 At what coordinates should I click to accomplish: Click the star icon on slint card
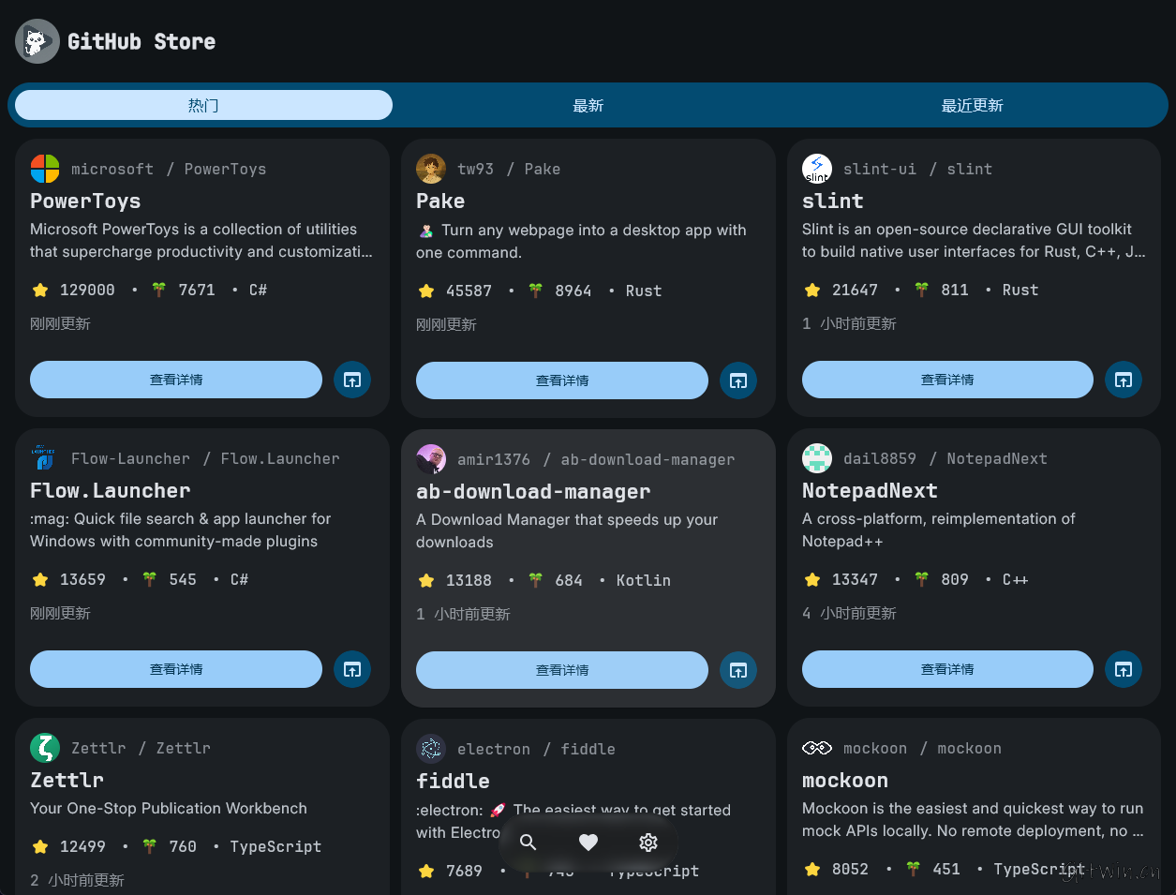click(812, 290)
